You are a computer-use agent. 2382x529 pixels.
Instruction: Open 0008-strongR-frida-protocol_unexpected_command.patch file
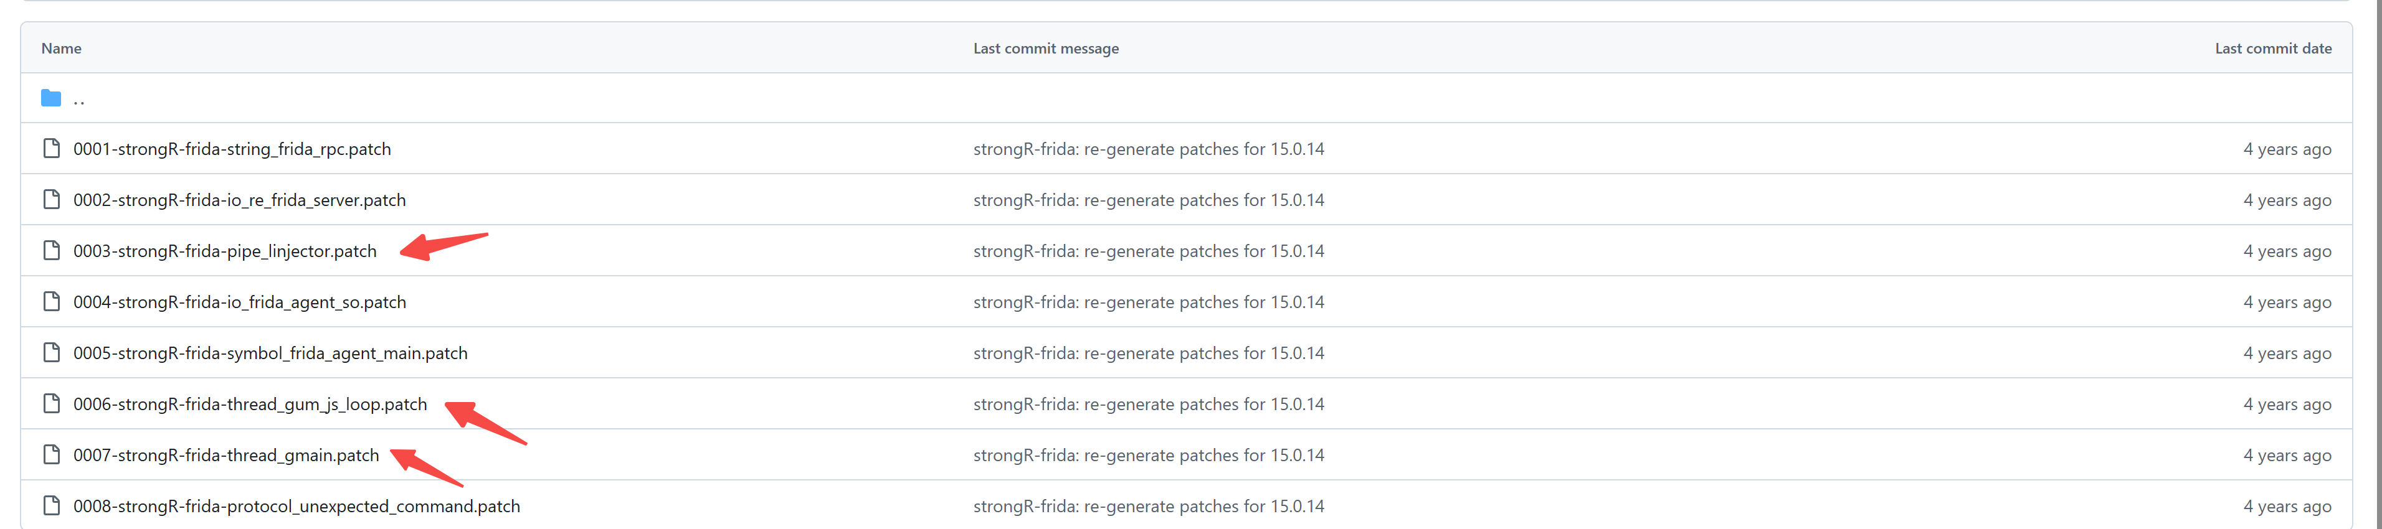tap(296, 506)
